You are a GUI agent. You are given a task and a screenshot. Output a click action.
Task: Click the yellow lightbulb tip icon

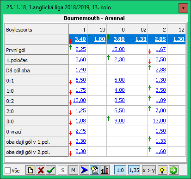[162, 170]
